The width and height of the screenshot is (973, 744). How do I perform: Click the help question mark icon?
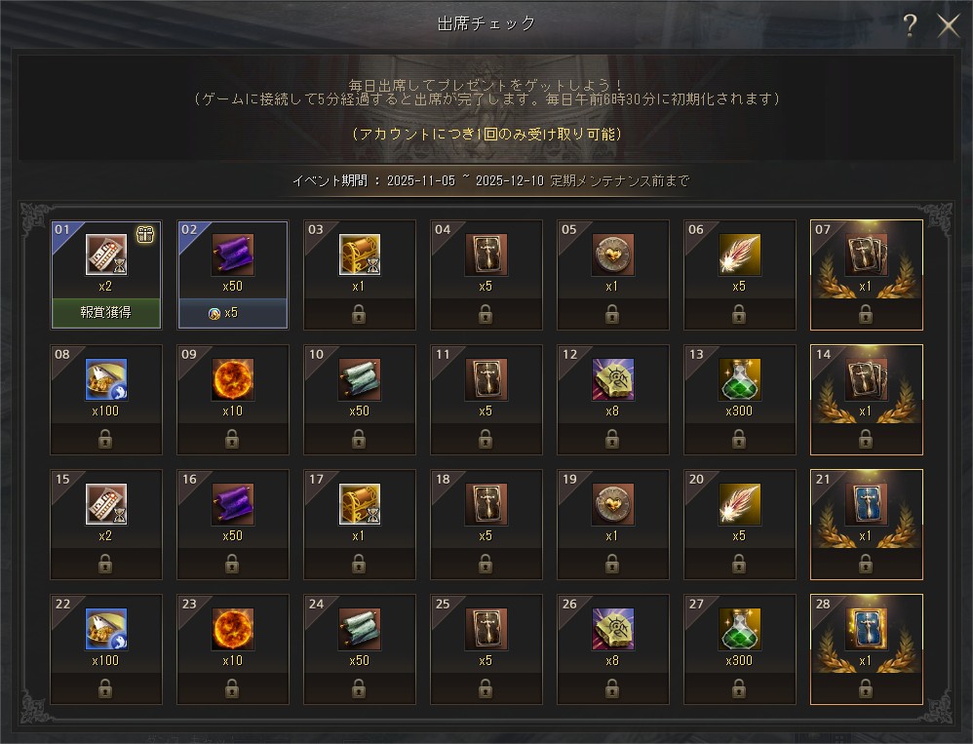pyautogui.click(x=910, y=24)
